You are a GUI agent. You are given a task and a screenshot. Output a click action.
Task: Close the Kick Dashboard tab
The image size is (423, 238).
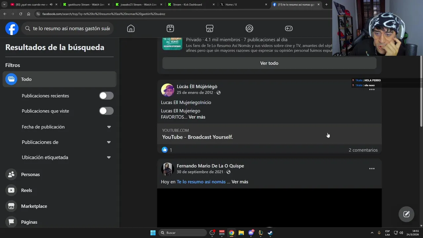coord(213,5)
